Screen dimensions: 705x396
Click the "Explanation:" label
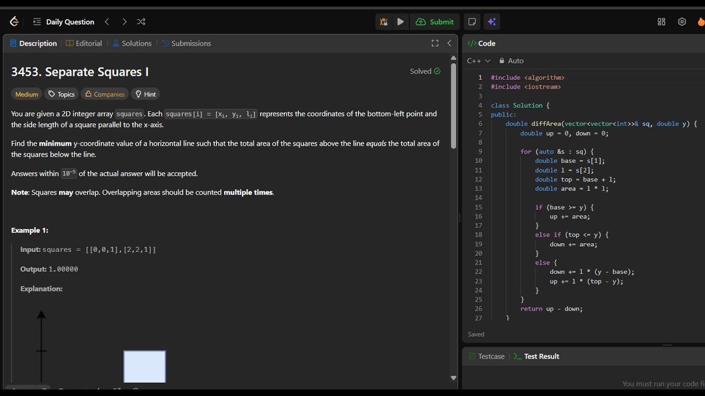(x=41, y=289)
